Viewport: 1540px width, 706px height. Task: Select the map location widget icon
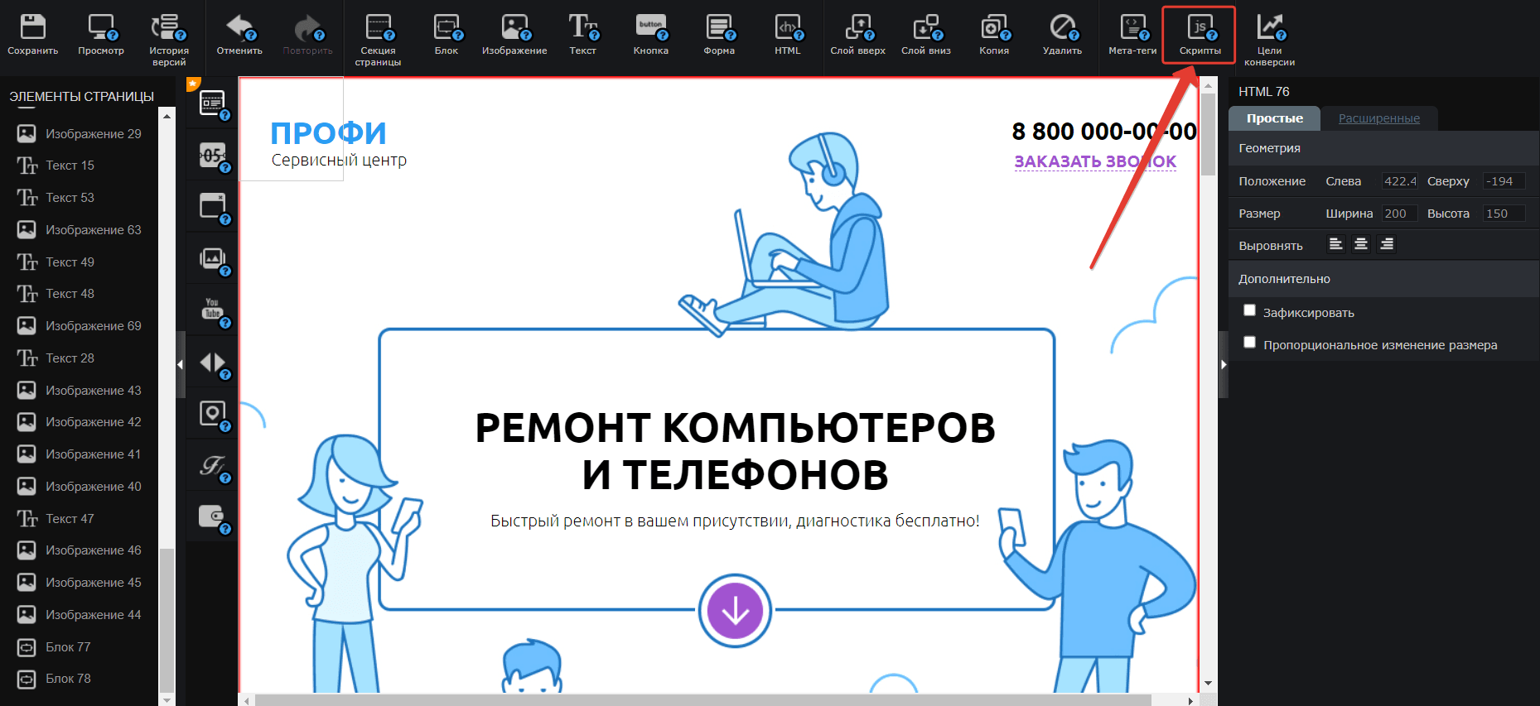[213, 414]
